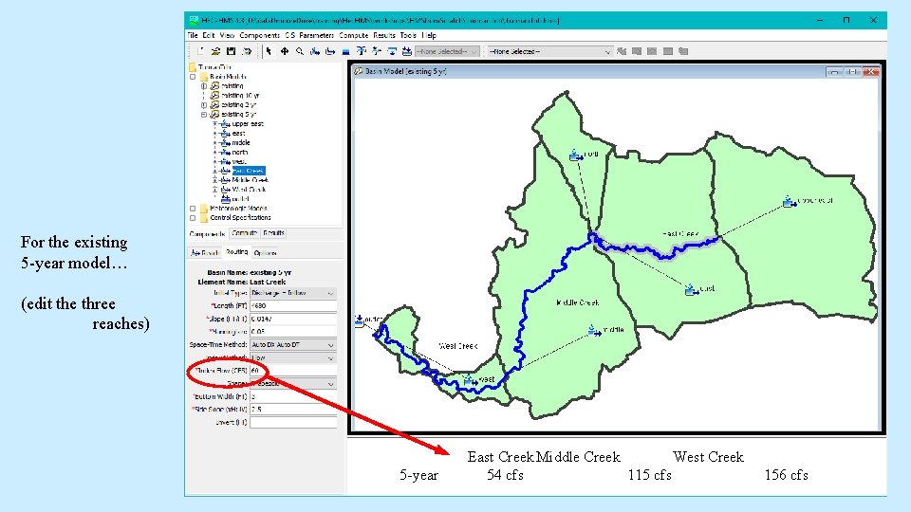The image size is (911, 512).
Task: Select 'outlet' element in tree
Action: coord(240,198)
